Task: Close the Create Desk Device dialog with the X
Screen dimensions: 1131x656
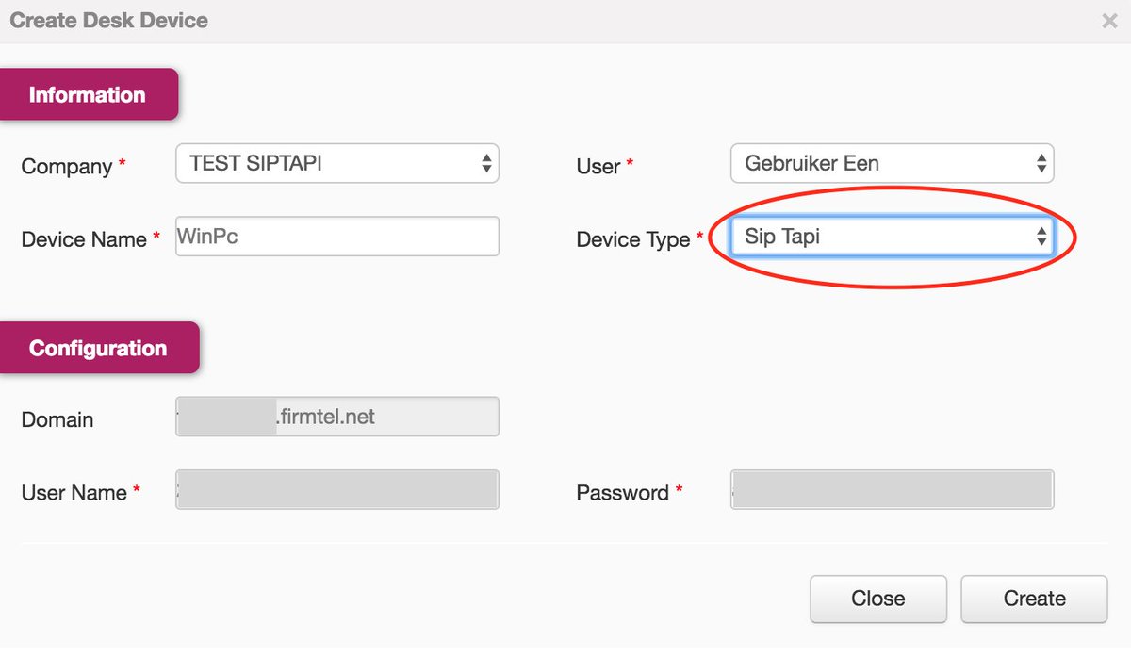Action: click(1109, 21)
